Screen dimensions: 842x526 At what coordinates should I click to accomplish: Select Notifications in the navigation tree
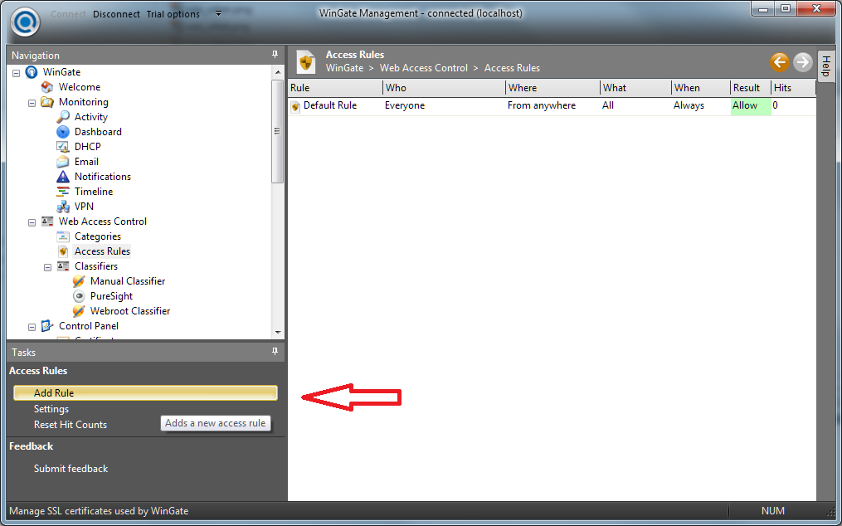coord(103,176)
